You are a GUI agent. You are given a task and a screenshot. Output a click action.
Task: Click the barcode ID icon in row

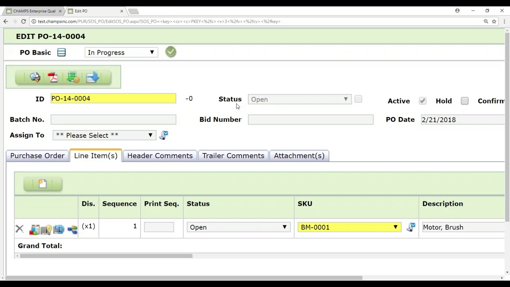pos(59,230)
